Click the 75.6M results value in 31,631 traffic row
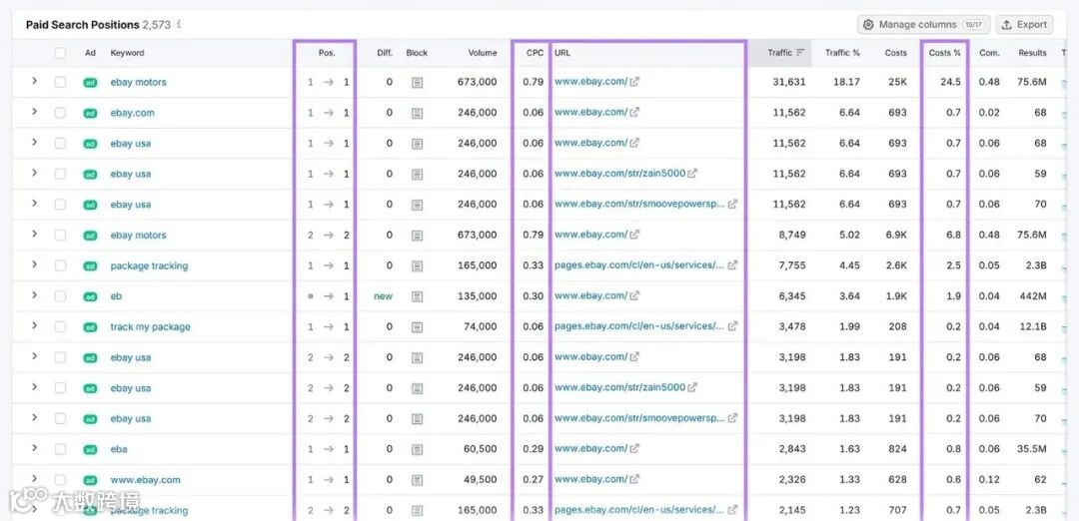Viewport: 1079px width, 521px height. tap(1031, 82)
